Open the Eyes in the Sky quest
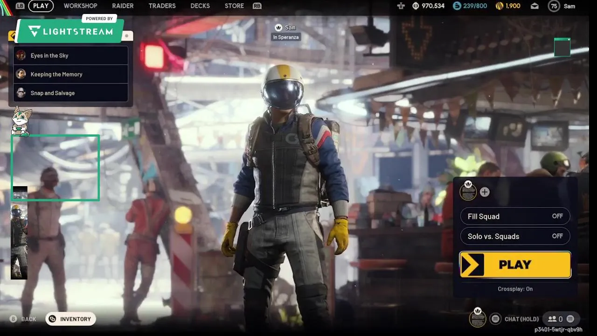 [x=71, y=56]
